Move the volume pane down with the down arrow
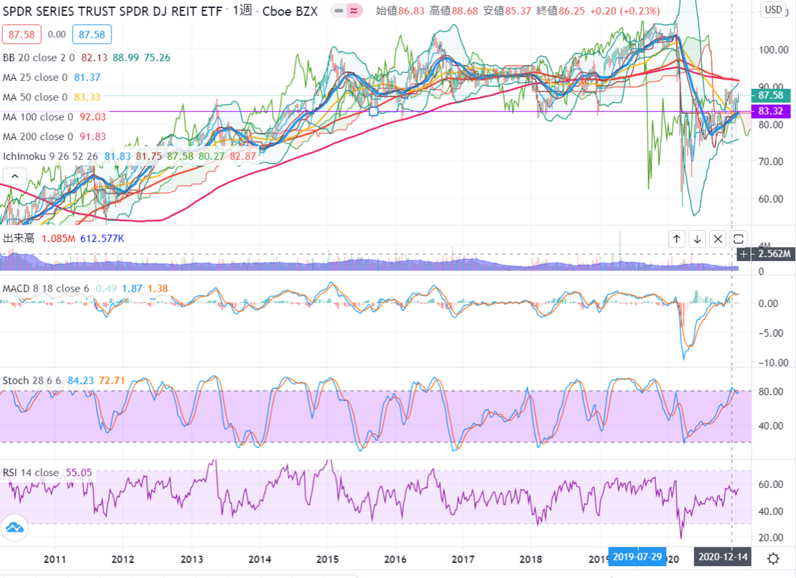Viewport: 796px width, 578px height. (x=697, y=239)
